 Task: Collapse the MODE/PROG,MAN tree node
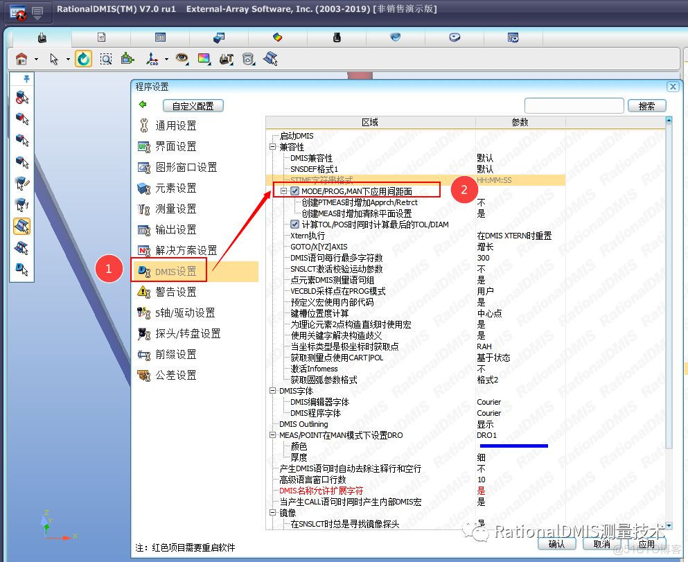click(283, 191)
